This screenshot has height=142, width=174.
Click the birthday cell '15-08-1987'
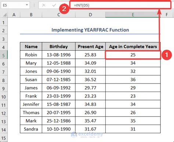[x=59, y=104]
